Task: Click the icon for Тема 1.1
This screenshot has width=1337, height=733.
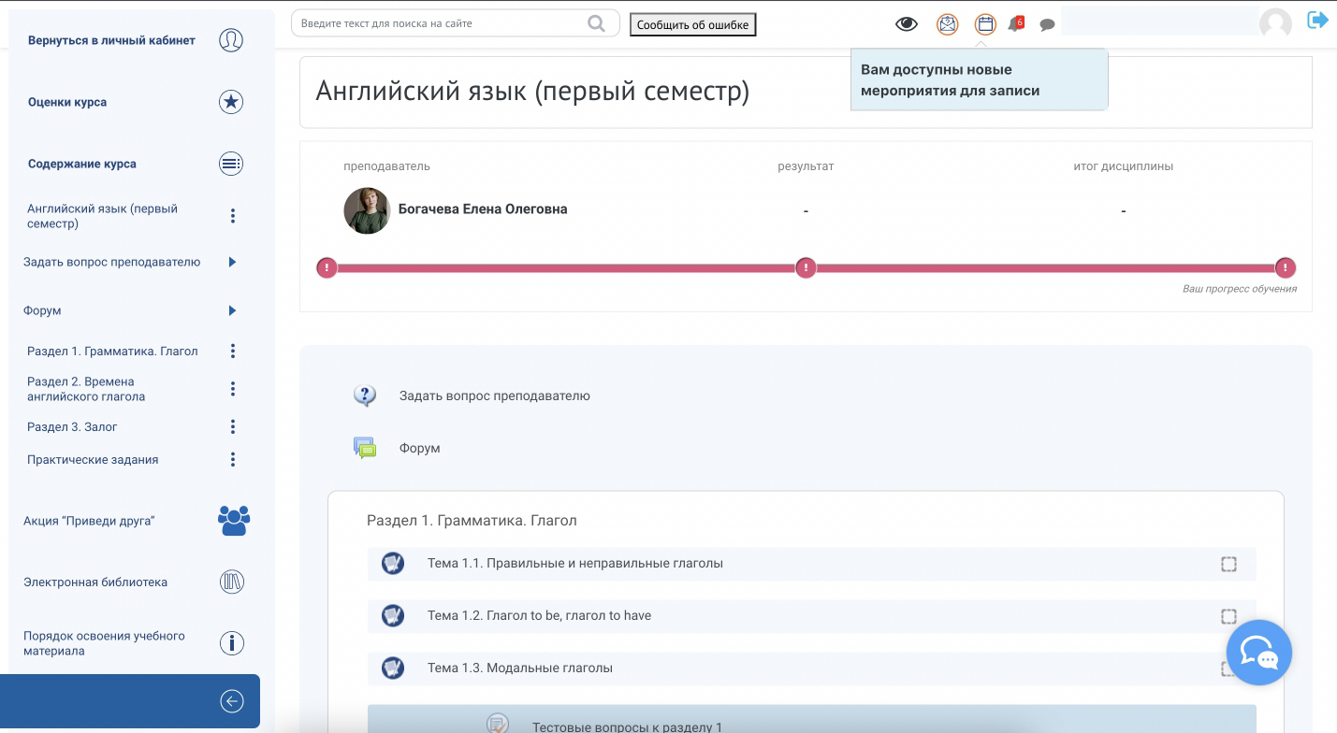Action: (393, 563)
